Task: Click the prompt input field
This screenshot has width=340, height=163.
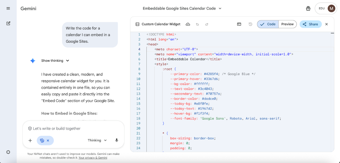Action: pos(73,129)
